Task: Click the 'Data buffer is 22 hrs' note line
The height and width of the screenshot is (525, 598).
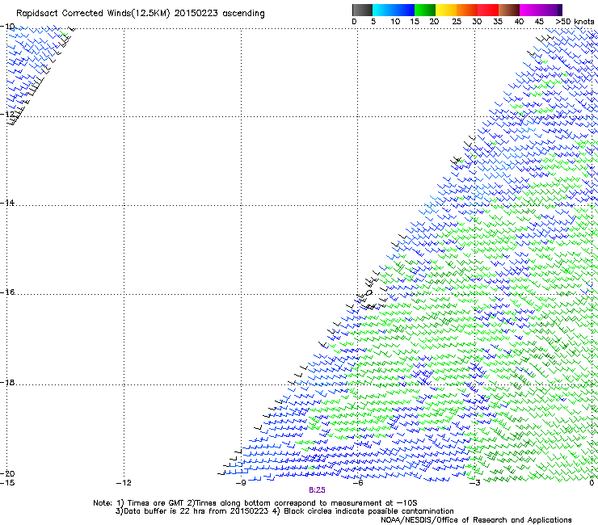Action: pos(284,511)
